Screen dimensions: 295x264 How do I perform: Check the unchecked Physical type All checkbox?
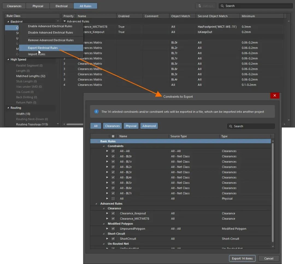pyautogui.click(x=113, y=198)
